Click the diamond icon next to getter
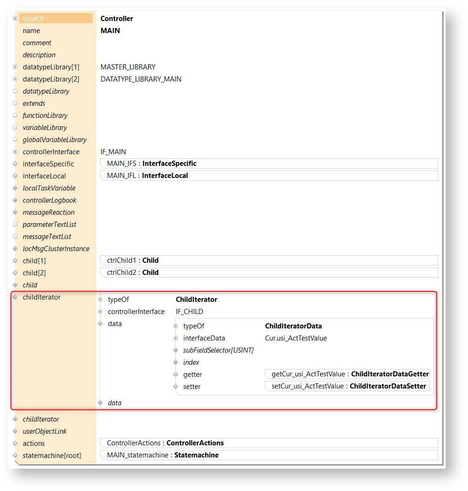The image size is (468, 491). click(x=176, y=375)
